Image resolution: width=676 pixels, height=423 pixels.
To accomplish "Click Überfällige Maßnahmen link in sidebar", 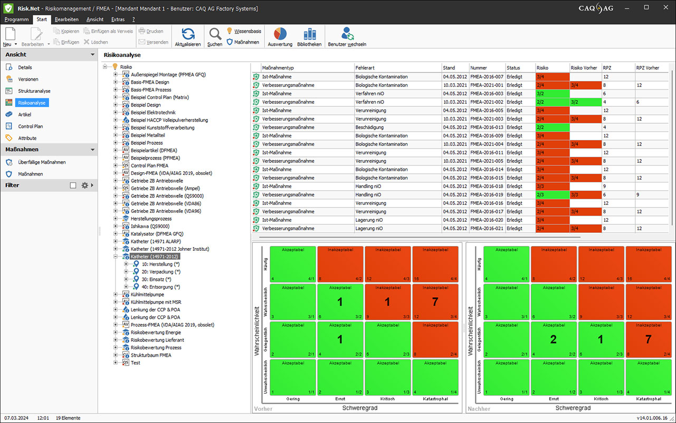I will point(42,162).
